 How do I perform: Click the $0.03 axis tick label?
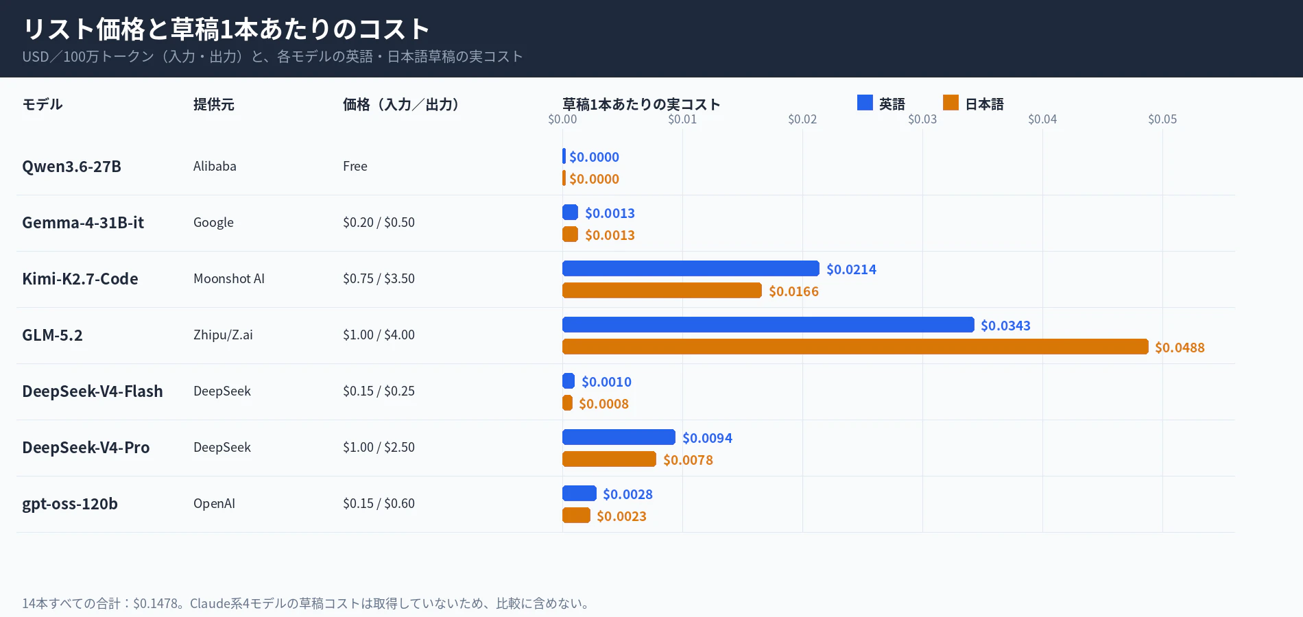[922, 119]
